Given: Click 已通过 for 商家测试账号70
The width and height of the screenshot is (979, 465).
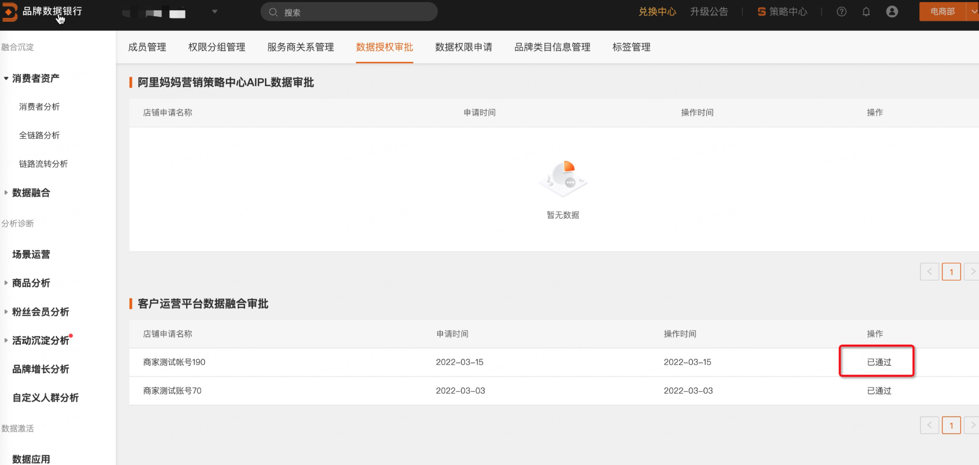Looking at the screenshot, I should (879, 391).
